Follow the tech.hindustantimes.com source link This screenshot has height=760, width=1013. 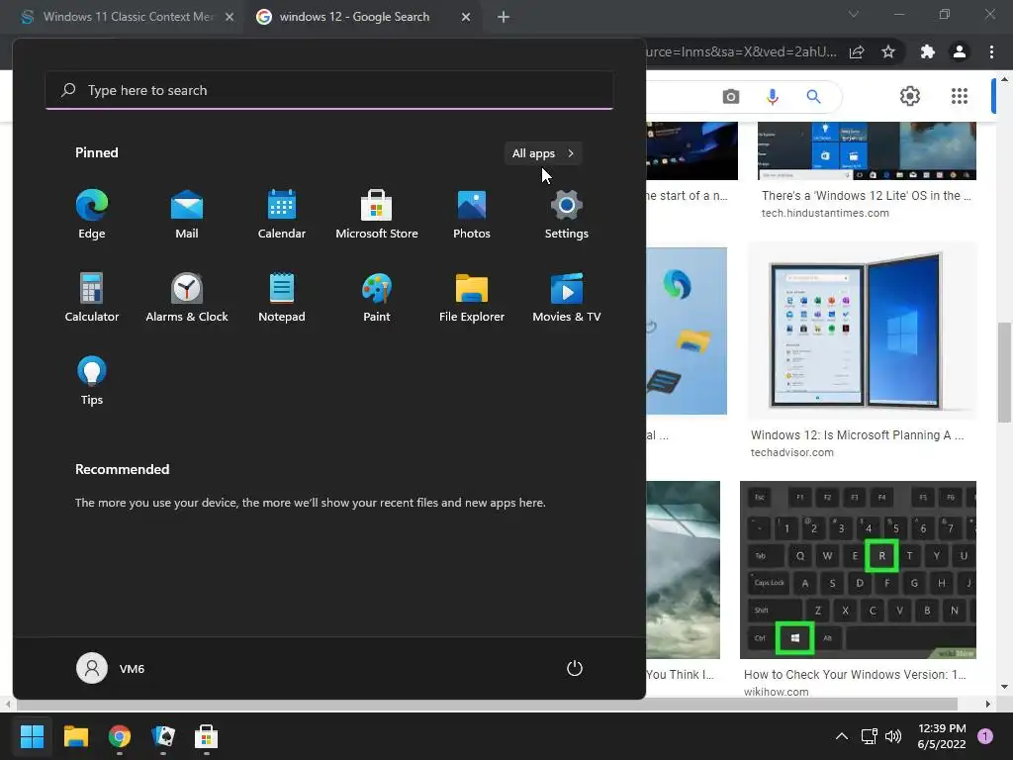point(825,214)
